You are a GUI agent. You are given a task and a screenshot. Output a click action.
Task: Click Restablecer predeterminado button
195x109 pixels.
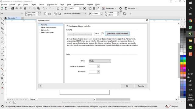[x=117, y=34]
